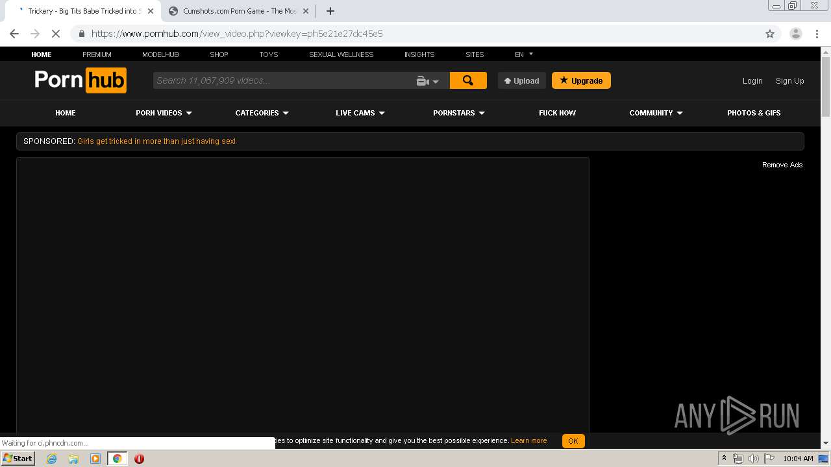
Task: Accept cookies with the OK button
Action: click(573, 441)
